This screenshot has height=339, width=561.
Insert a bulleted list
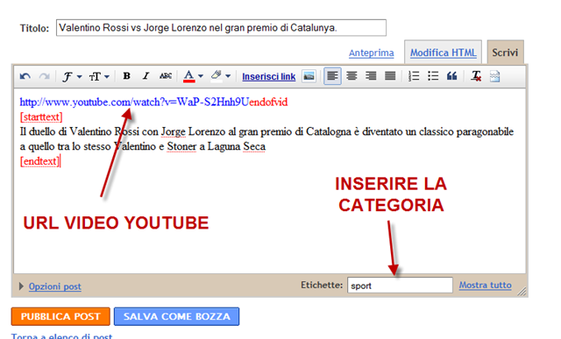pyautogui.click(x=433, y=76)
